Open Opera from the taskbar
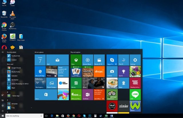 click(x=79, y=116)
